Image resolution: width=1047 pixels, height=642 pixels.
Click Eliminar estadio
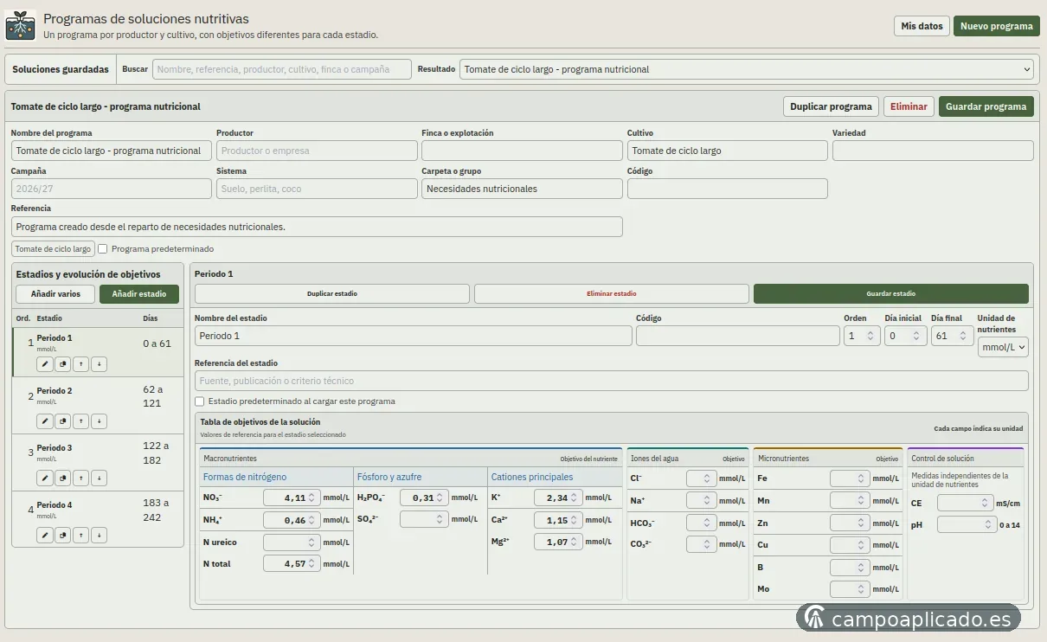(612, 293)
